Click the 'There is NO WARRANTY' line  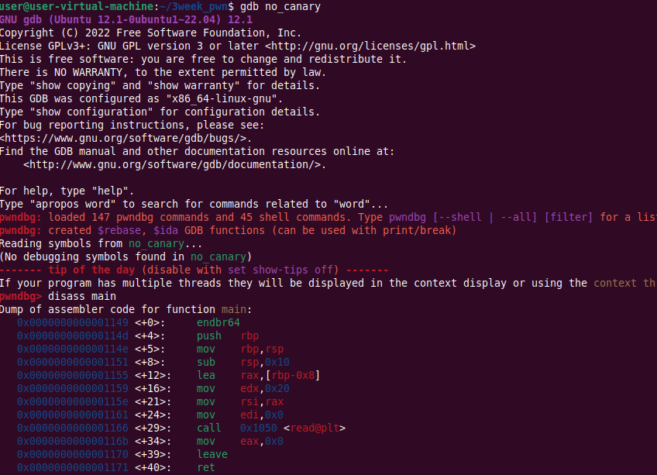tap(163, 73)
